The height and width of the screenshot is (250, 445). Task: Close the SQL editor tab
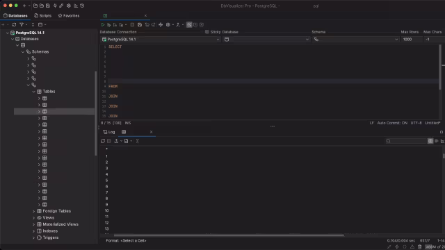click(x=145, y=15)
